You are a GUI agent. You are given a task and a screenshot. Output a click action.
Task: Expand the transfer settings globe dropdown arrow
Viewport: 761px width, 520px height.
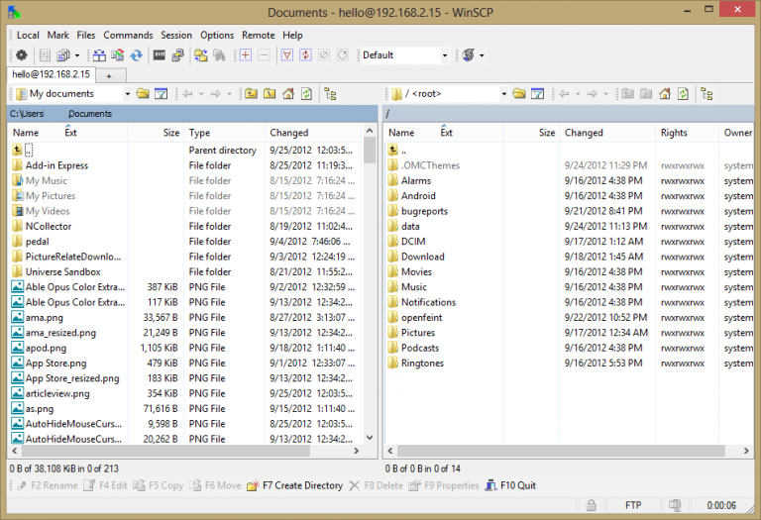point(482,55)
